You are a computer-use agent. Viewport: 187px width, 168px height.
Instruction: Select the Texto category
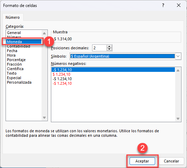(x=24, y=73)
